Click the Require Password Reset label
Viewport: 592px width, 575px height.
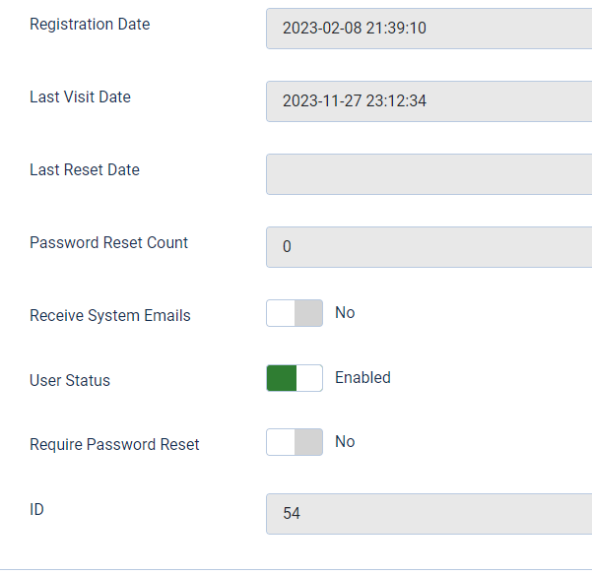pos(114,445)
